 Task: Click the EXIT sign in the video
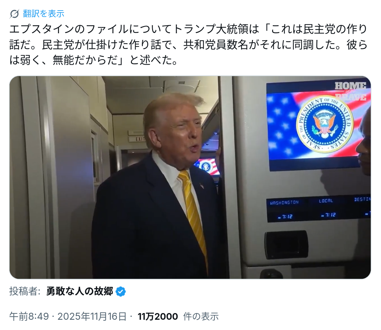point(140,139)
